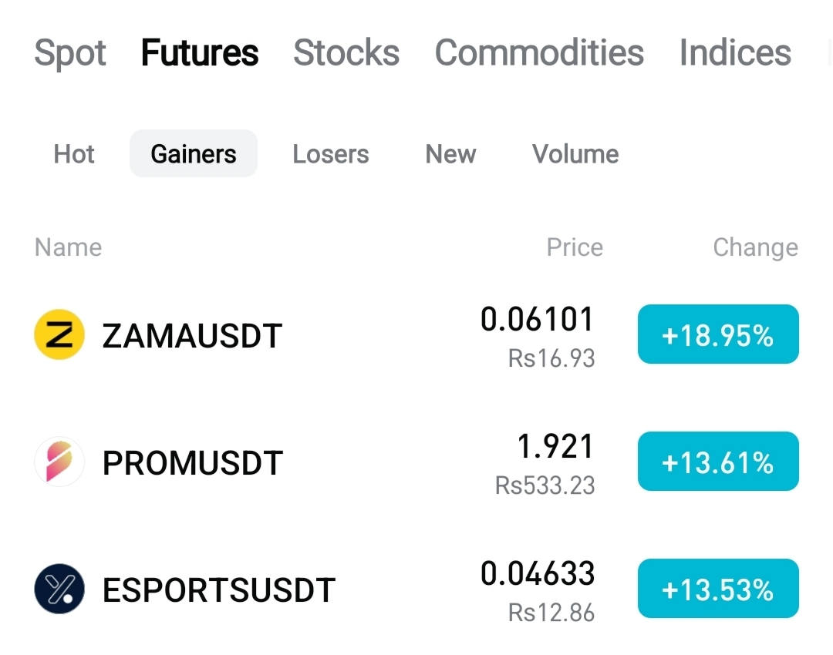Screen dimensions: 833x655
Task: Show the Losers list
Action: [330, 154]
